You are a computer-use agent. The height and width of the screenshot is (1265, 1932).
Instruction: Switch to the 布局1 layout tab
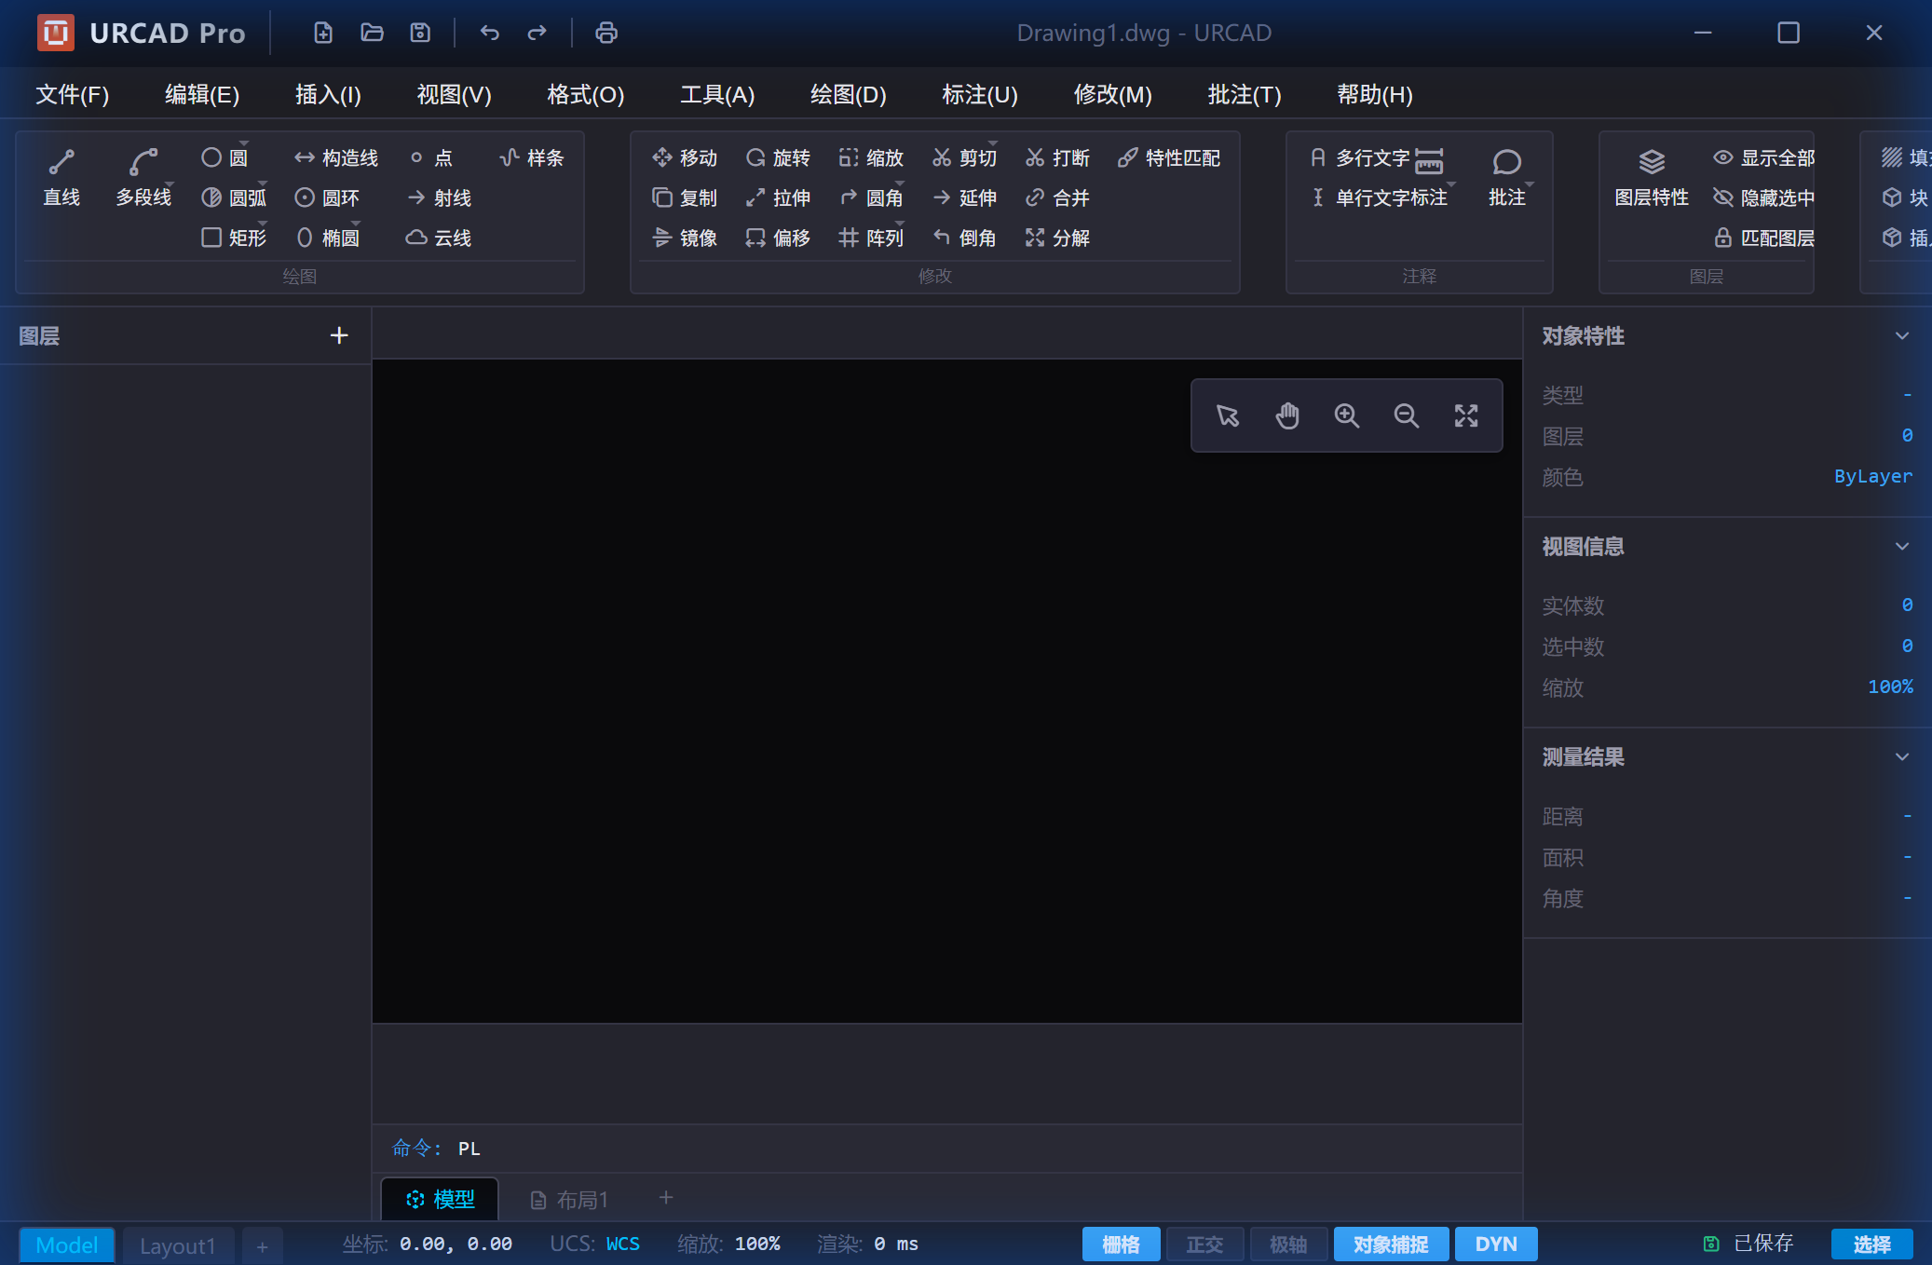coord(569,1200)
